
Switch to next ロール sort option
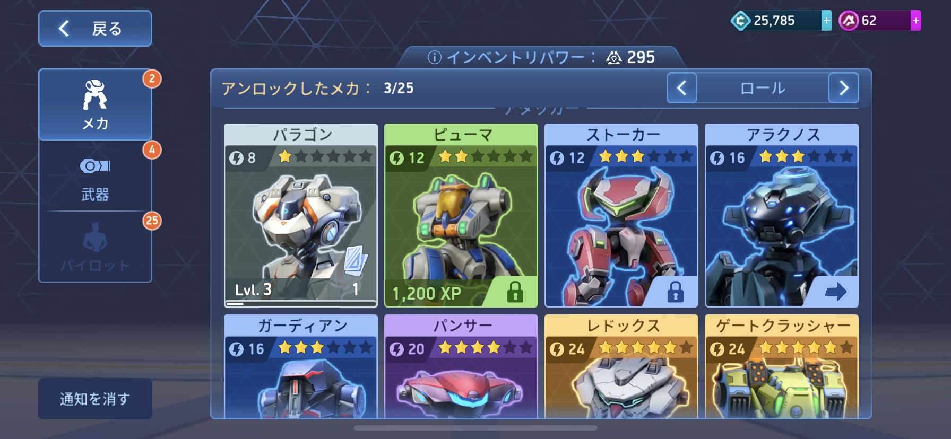pos(843,88)
